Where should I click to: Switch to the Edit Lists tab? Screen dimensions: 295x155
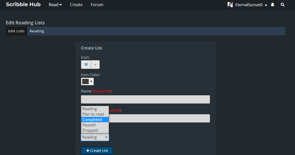click(x=16, y=31)
